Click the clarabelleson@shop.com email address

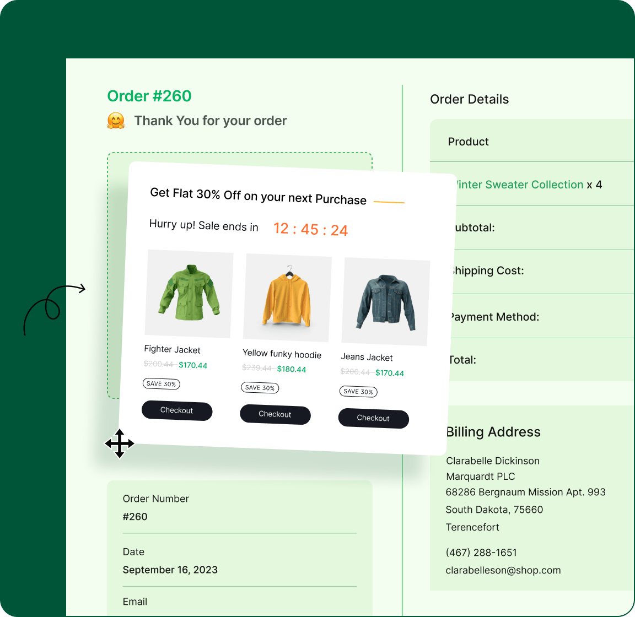point(503,570)
